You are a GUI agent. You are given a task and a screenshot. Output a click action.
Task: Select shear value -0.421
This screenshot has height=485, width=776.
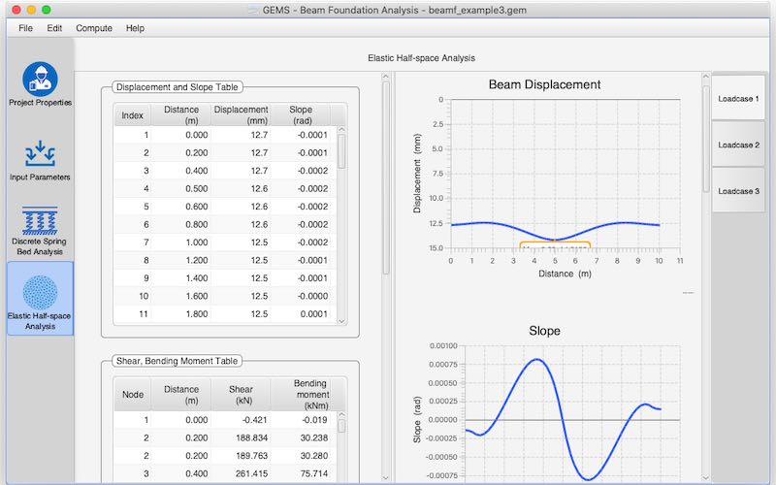click(241, 420)
